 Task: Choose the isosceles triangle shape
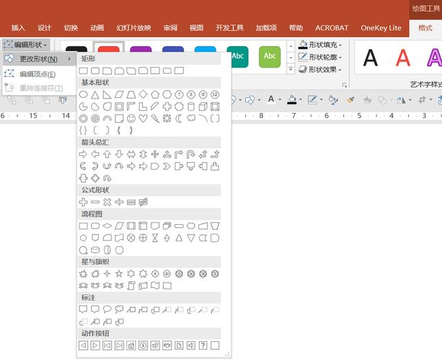[x=95, y=95]
